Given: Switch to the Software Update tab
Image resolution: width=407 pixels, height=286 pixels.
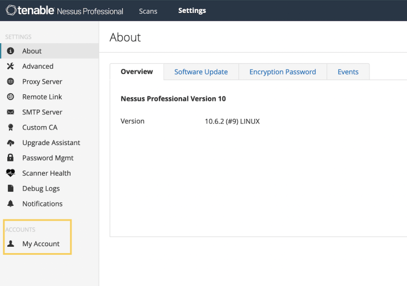Looking at the screenshot, I should tap(201, 72).
